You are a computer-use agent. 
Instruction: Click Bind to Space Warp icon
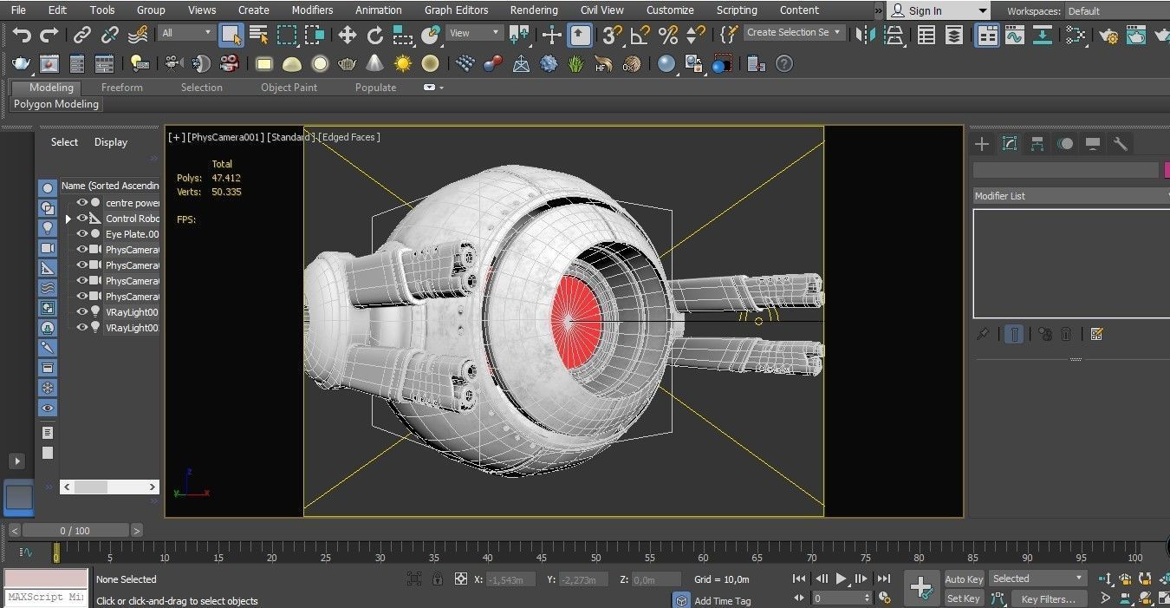pos(138,35)
